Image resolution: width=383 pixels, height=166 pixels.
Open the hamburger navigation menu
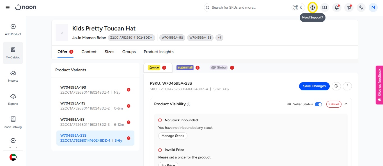(8, 8)
